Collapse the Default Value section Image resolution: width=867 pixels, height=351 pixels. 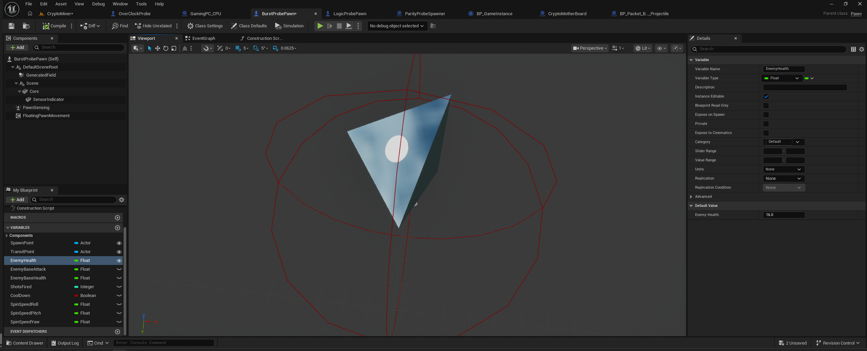tap(691, 206)
